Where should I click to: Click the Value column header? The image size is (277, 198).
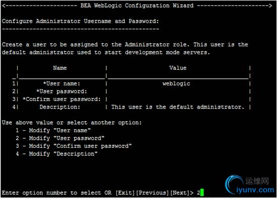(x=178, y=68)
